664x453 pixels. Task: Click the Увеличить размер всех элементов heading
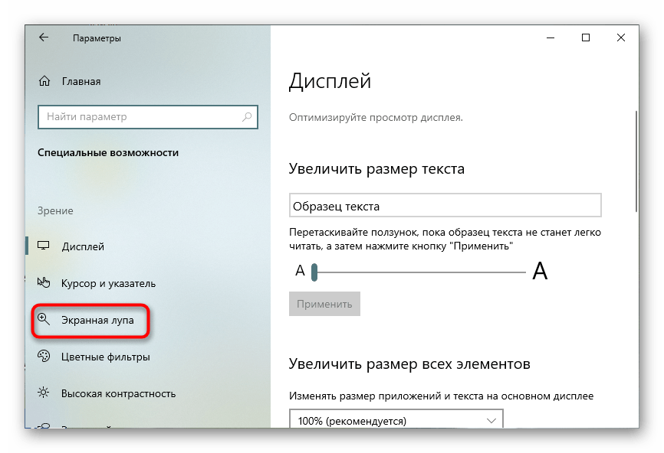409,363
